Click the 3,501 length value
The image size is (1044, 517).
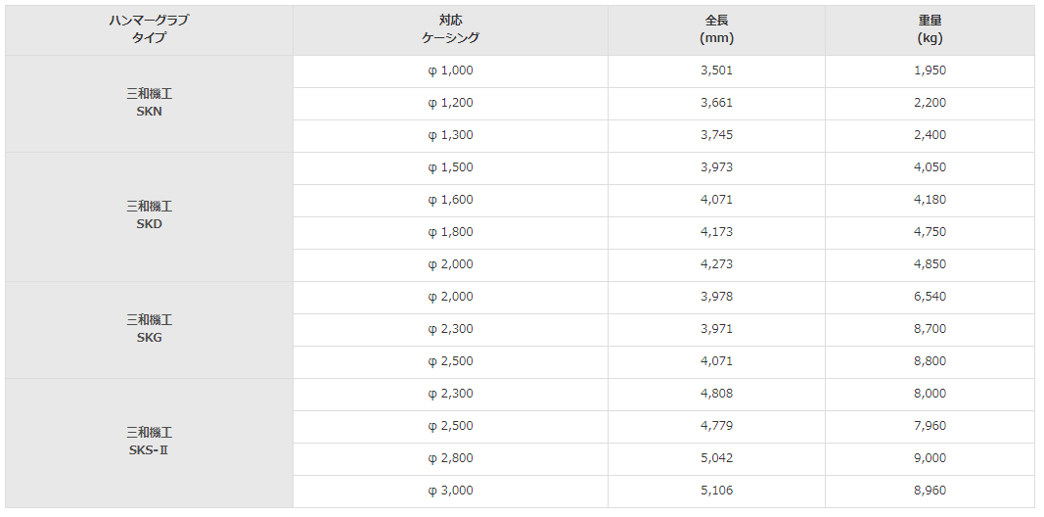[716, 71]
